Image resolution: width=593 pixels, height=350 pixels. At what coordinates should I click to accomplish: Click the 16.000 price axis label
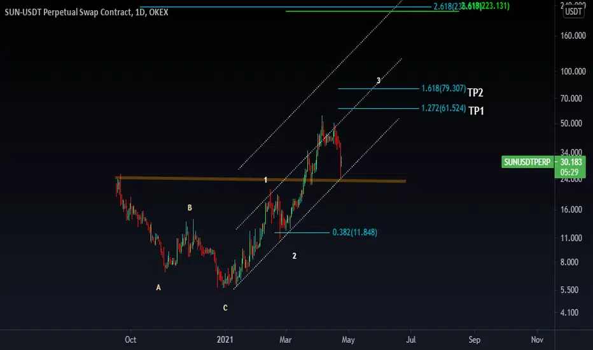pos(571,209)
